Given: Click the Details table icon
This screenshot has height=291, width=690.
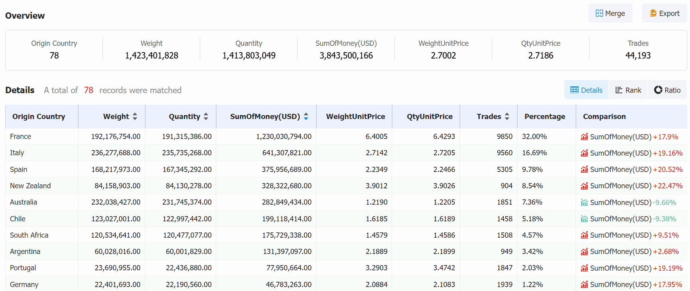Looking at the screenshot, I should 574,90.
